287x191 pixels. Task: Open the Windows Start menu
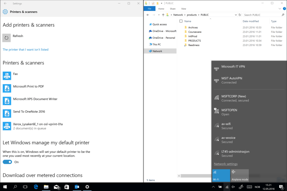(x=5, y=187)
